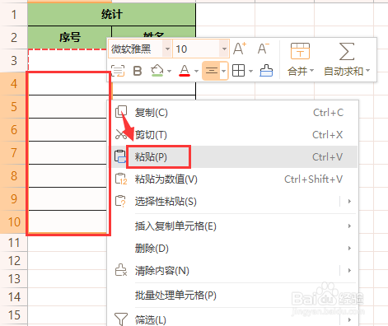
Task: Apply fill color with bucket icon
Action: 157,71
